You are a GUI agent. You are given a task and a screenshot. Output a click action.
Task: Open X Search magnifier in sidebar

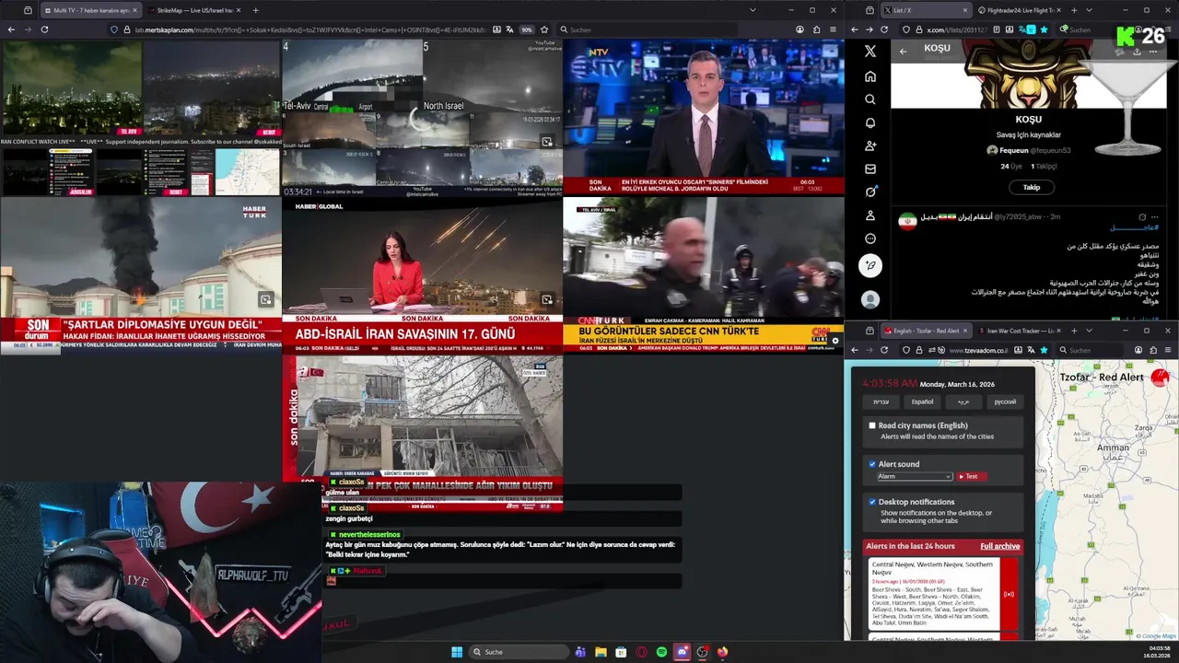[x=870, y=99]
